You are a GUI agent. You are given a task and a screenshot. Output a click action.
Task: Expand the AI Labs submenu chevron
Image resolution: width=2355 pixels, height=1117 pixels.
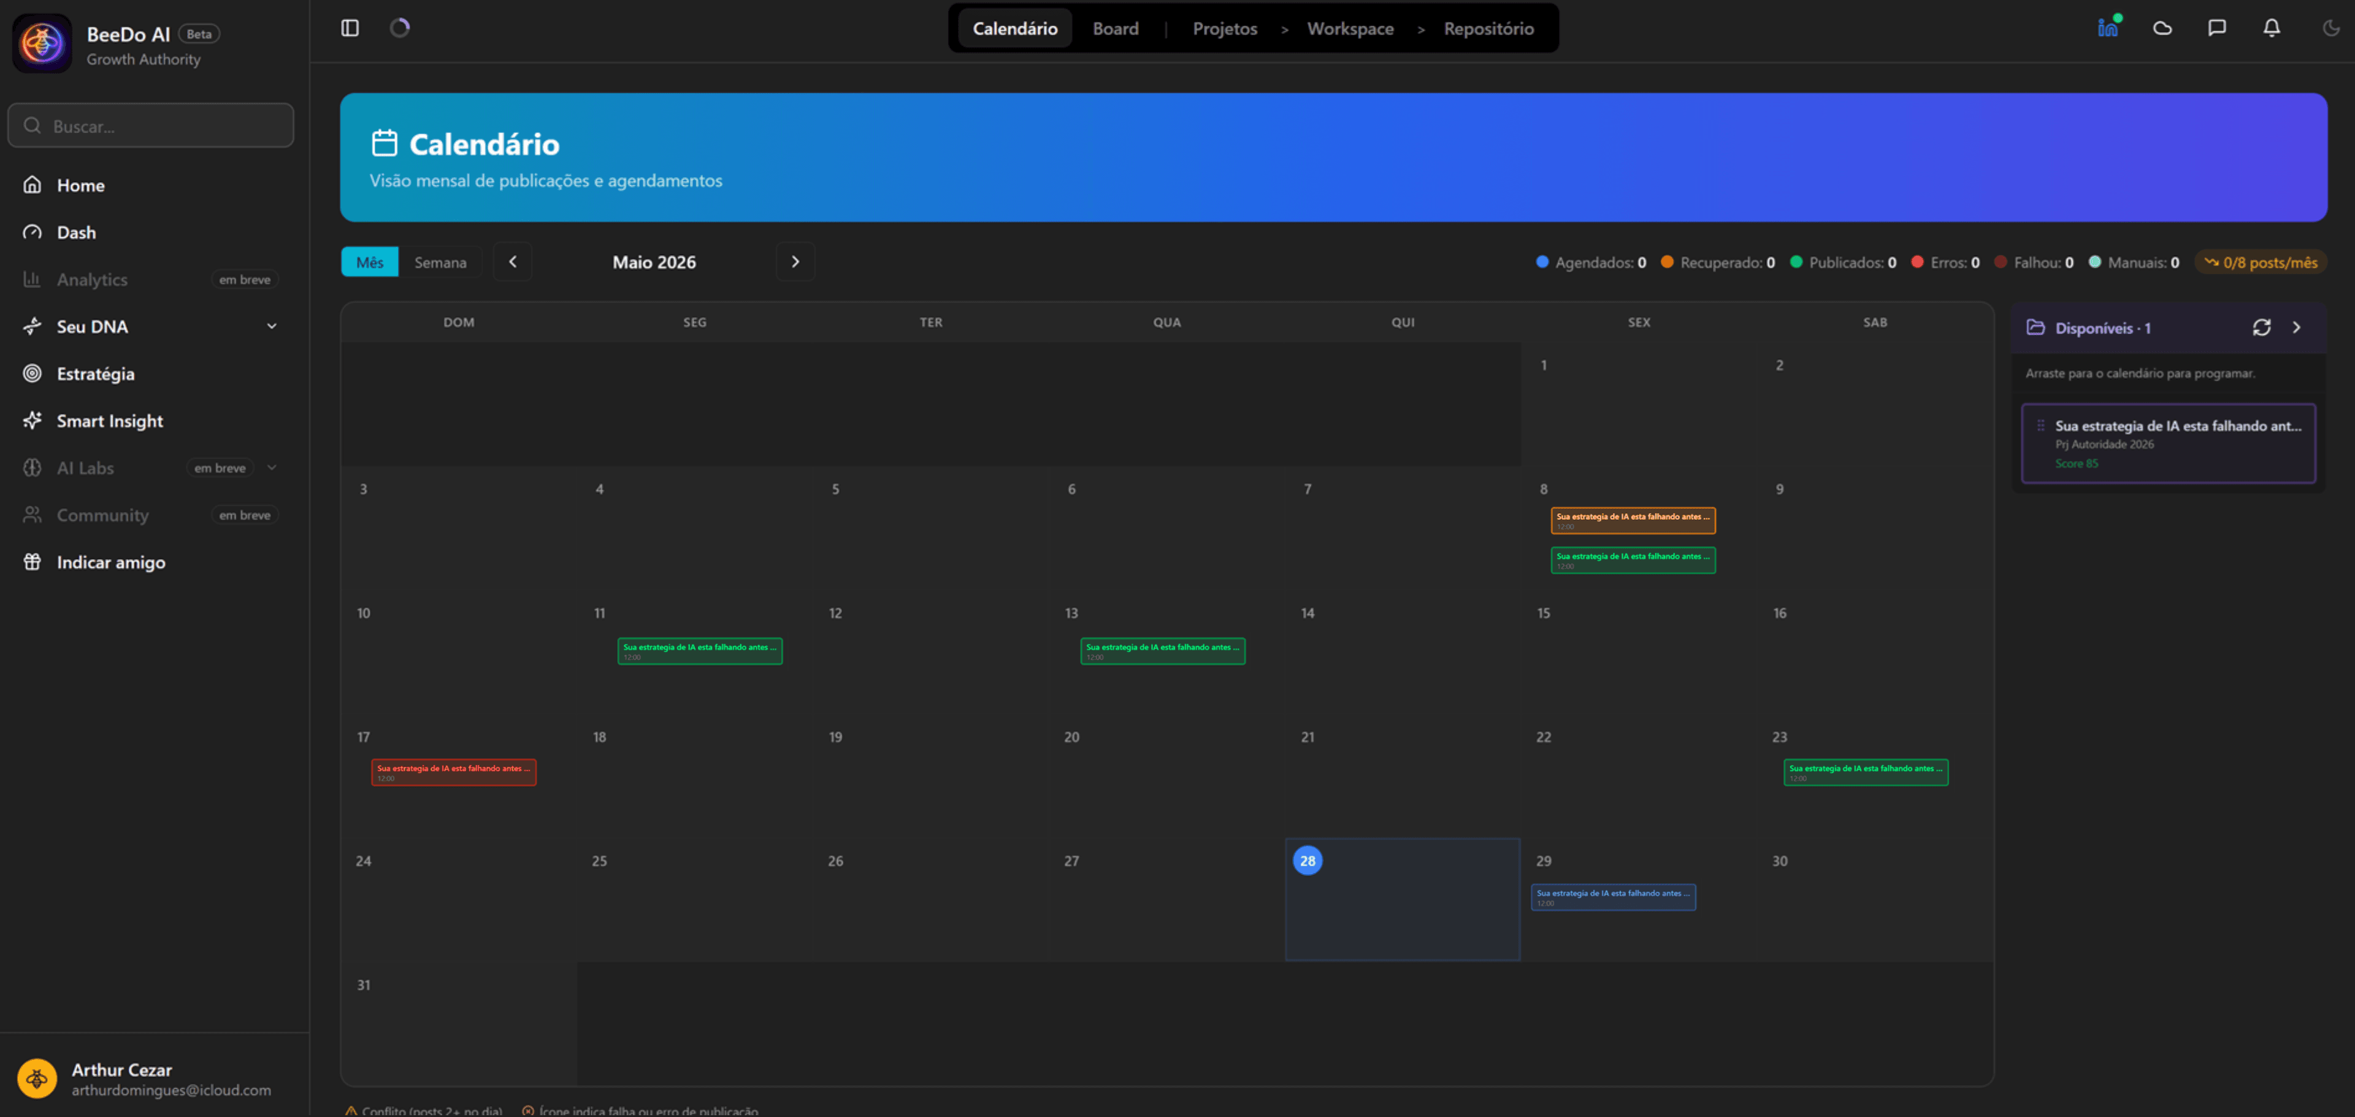tap(272, 467)
